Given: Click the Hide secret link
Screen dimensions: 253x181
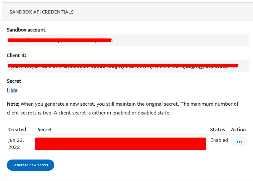Looking at the screenshot, I should [12, 90].
